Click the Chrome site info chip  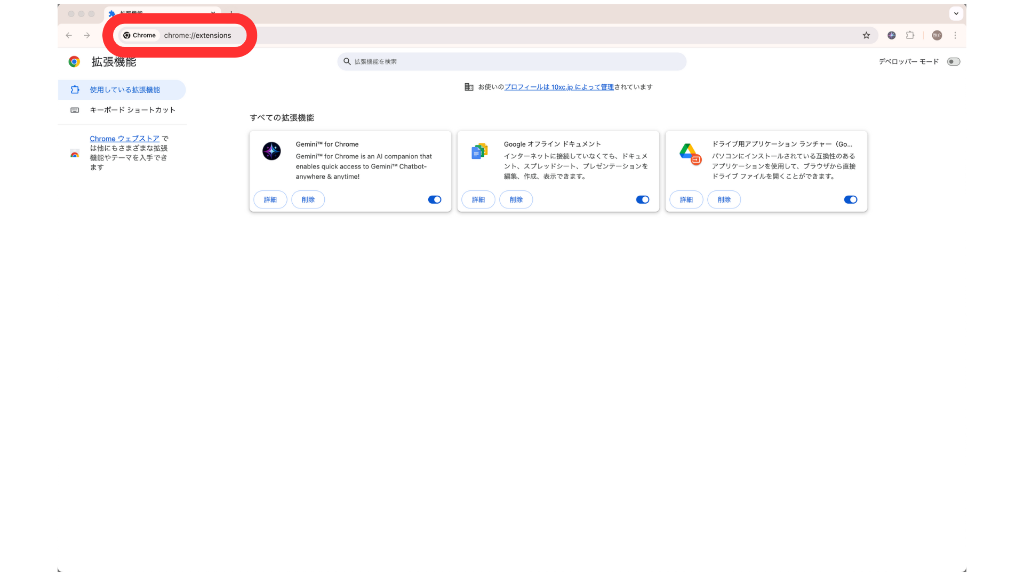[140, 35]
